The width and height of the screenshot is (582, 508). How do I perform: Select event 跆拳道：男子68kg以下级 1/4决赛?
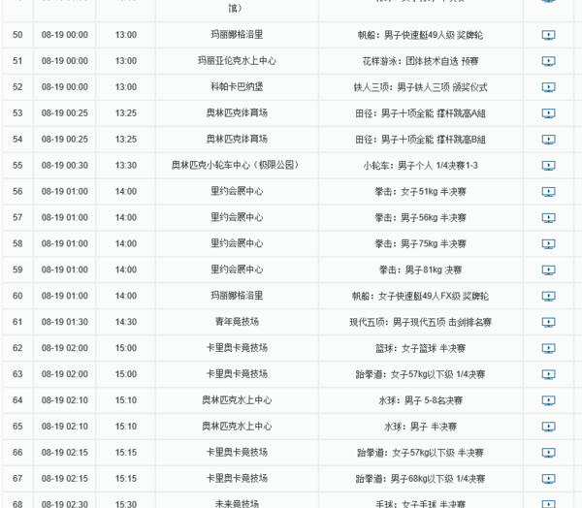(x=420, y=479)
